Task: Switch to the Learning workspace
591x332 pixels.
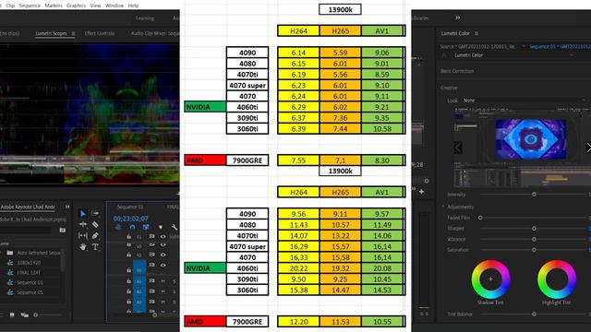Action: (145, 18)
